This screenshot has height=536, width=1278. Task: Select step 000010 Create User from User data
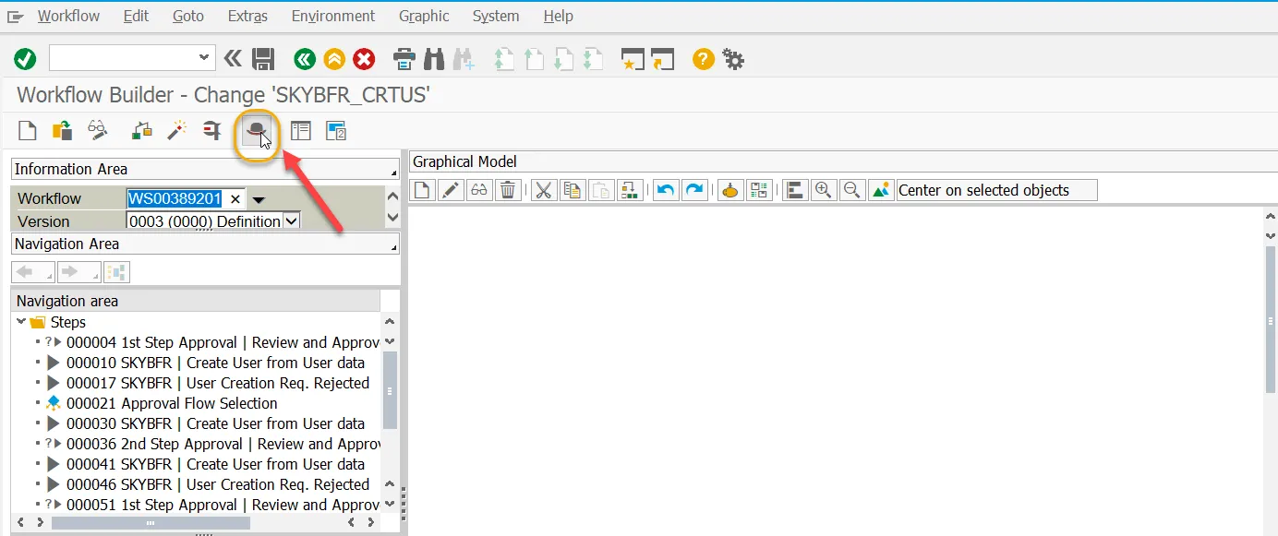tap(215, 363)
